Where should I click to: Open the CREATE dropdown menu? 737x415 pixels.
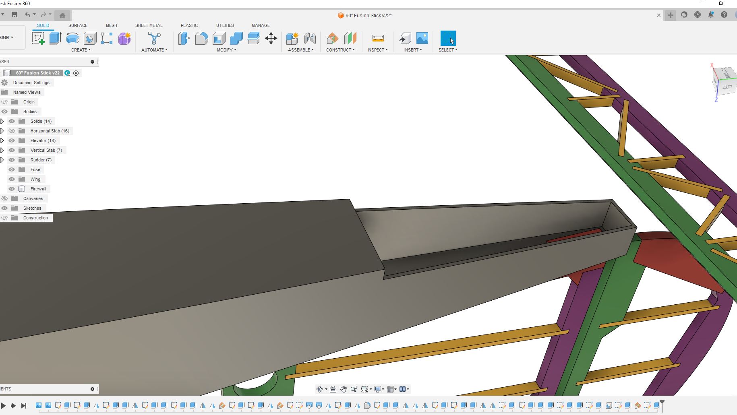pos(81,50)
